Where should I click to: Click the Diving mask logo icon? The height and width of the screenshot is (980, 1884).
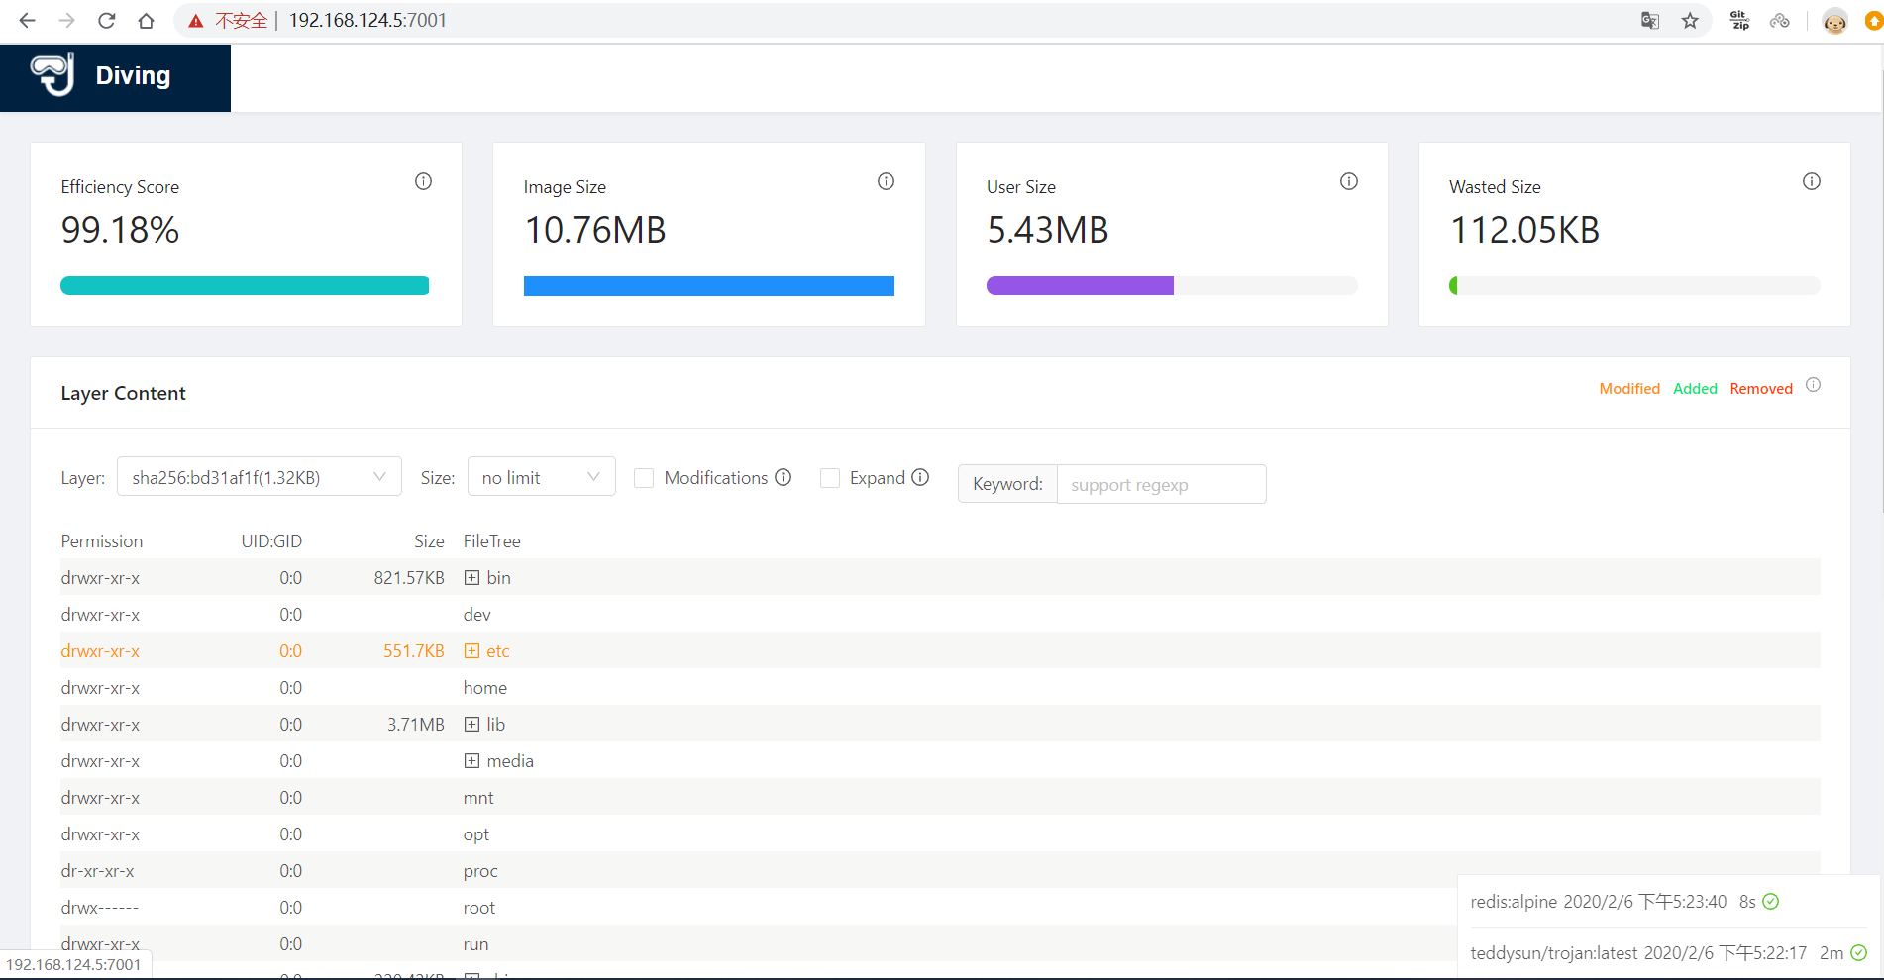pos(52,75)
